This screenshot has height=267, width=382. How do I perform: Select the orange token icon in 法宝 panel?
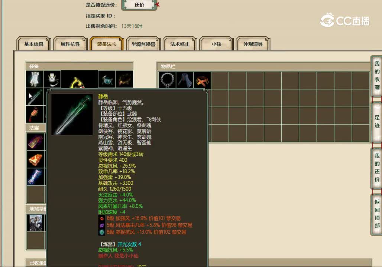(x=35, y=159)
